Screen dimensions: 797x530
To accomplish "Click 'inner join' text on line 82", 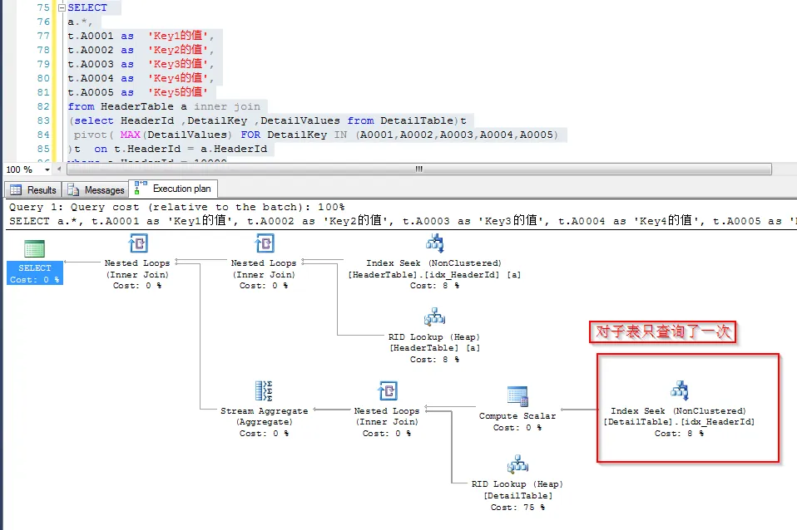I will [x=226, y=106].
